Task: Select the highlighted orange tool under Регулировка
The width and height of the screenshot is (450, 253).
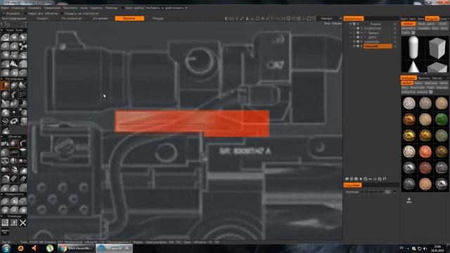Action: tap(5, 86)
